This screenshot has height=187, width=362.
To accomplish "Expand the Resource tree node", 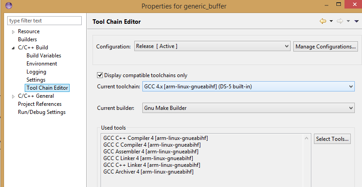I will click(x=13, y=32).
